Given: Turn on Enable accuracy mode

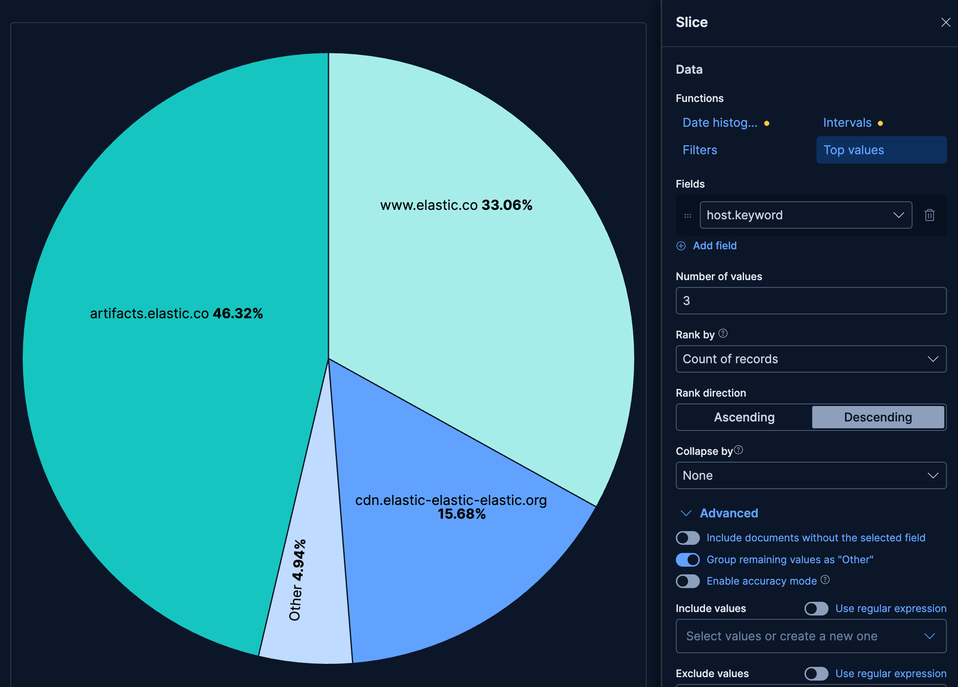Looking at the screenshot, I should (687, 581).
